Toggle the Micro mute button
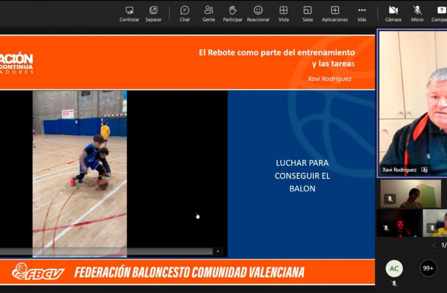The height and width of the screenshot is (293, 447). click(417, 14)
